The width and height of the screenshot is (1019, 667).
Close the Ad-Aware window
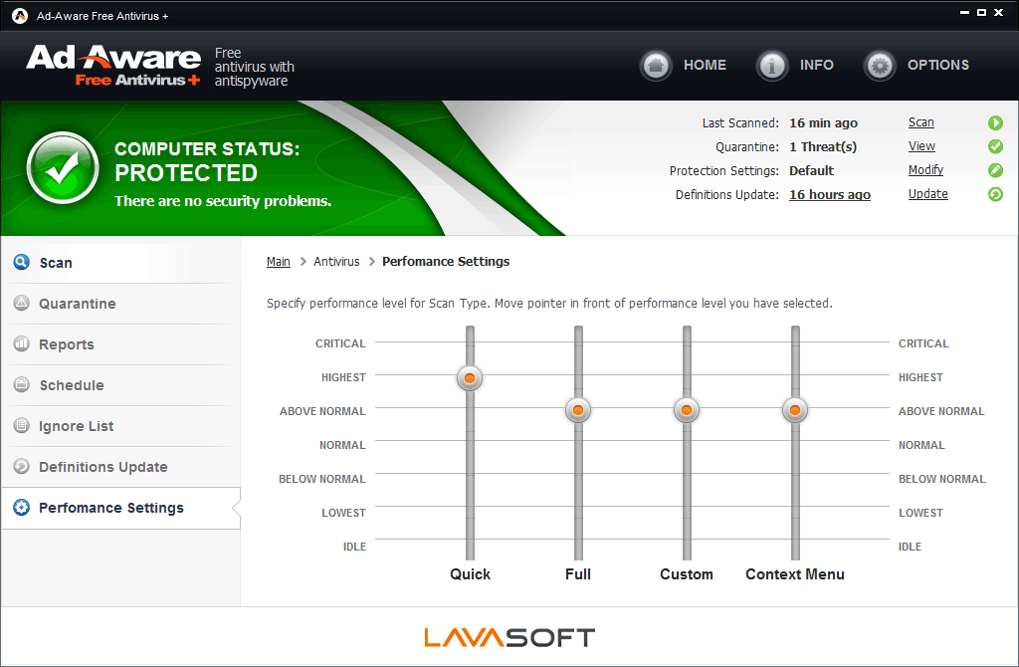[999, 13]
